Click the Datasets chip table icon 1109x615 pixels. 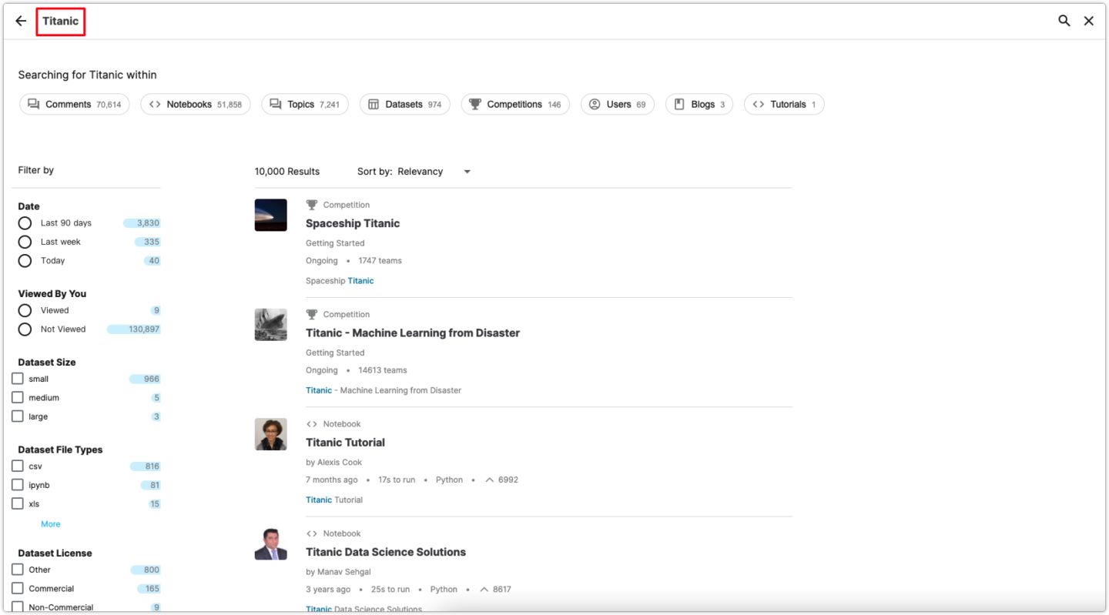374,104
